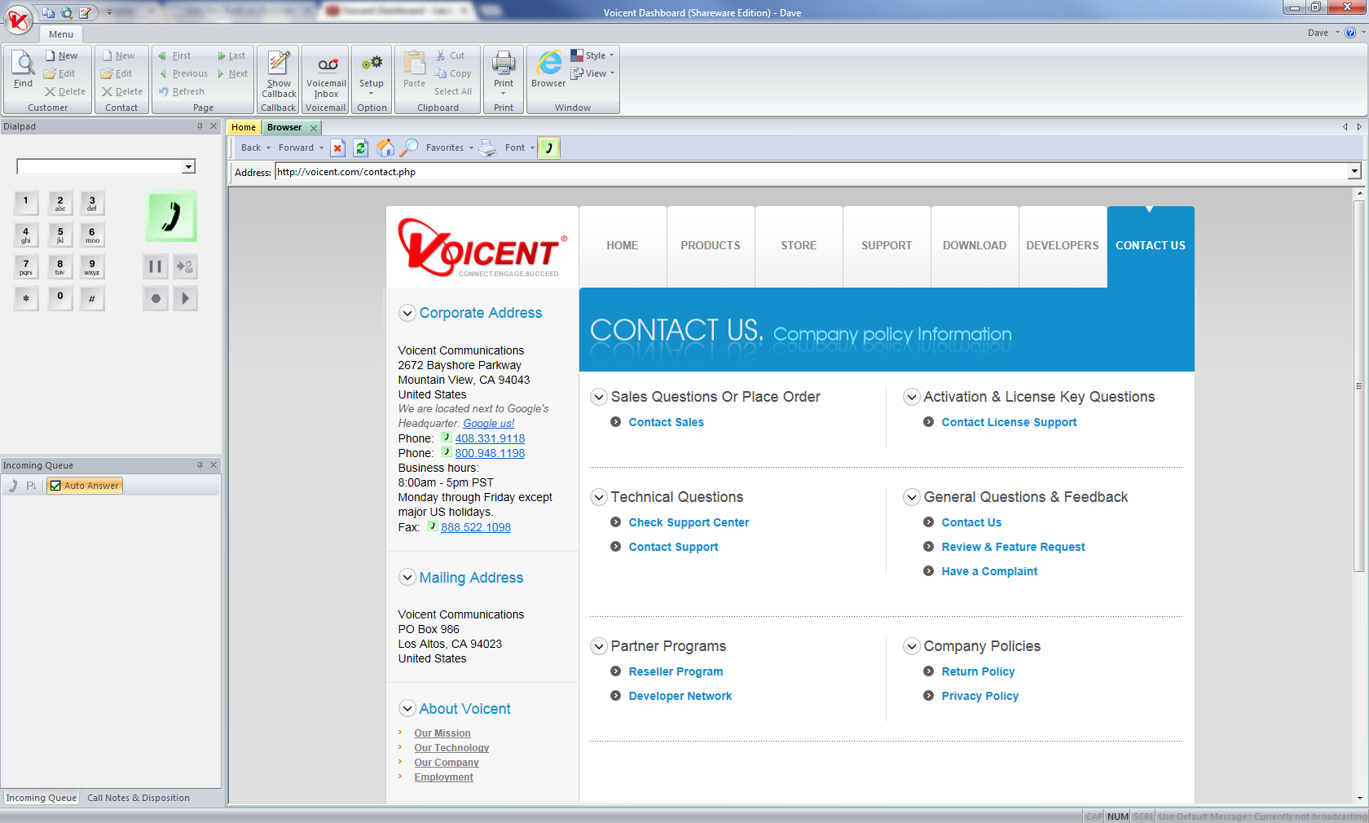
Task: Go to browser home page icon
Action: 385,148
